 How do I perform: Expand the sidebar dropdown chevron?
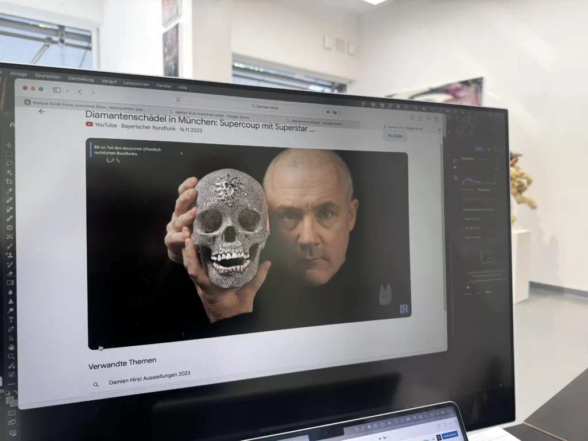(x=67, y=91)
